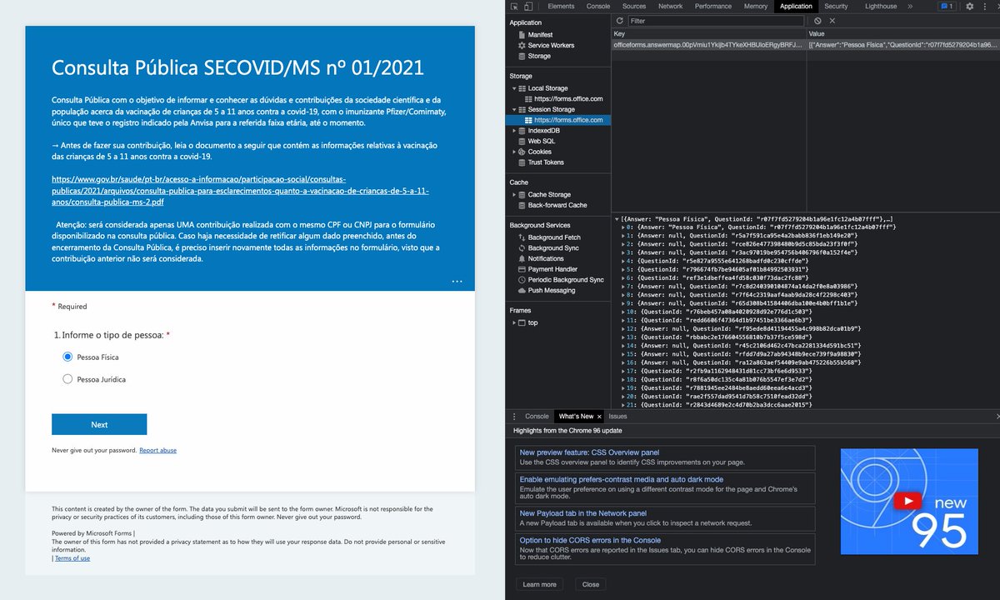The height and width of the screenshot is (600, 1000).
Task: Expand the Cache Storage tree node
Action: (x=514, y=195)
